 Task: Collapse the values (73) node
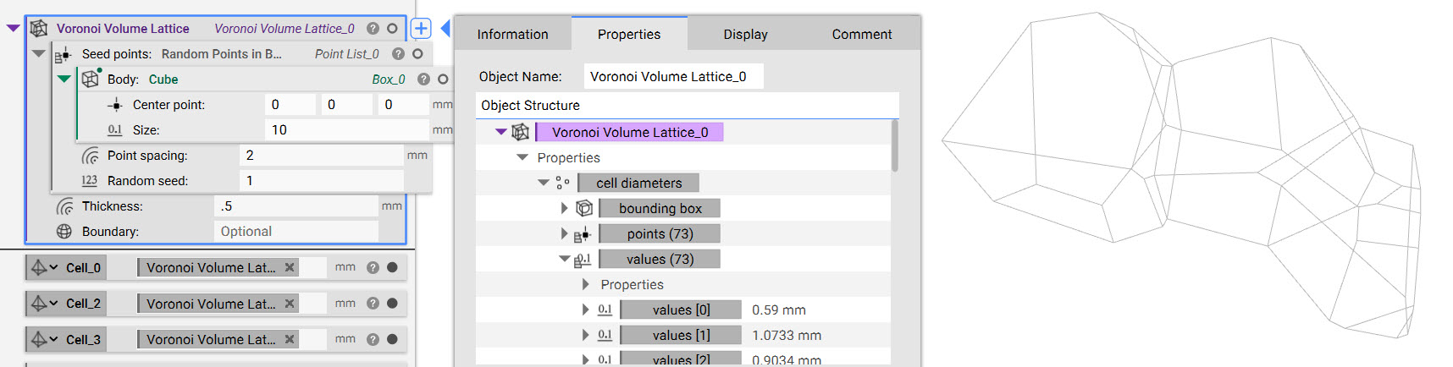pyautogui.click(x=565, y=259)
